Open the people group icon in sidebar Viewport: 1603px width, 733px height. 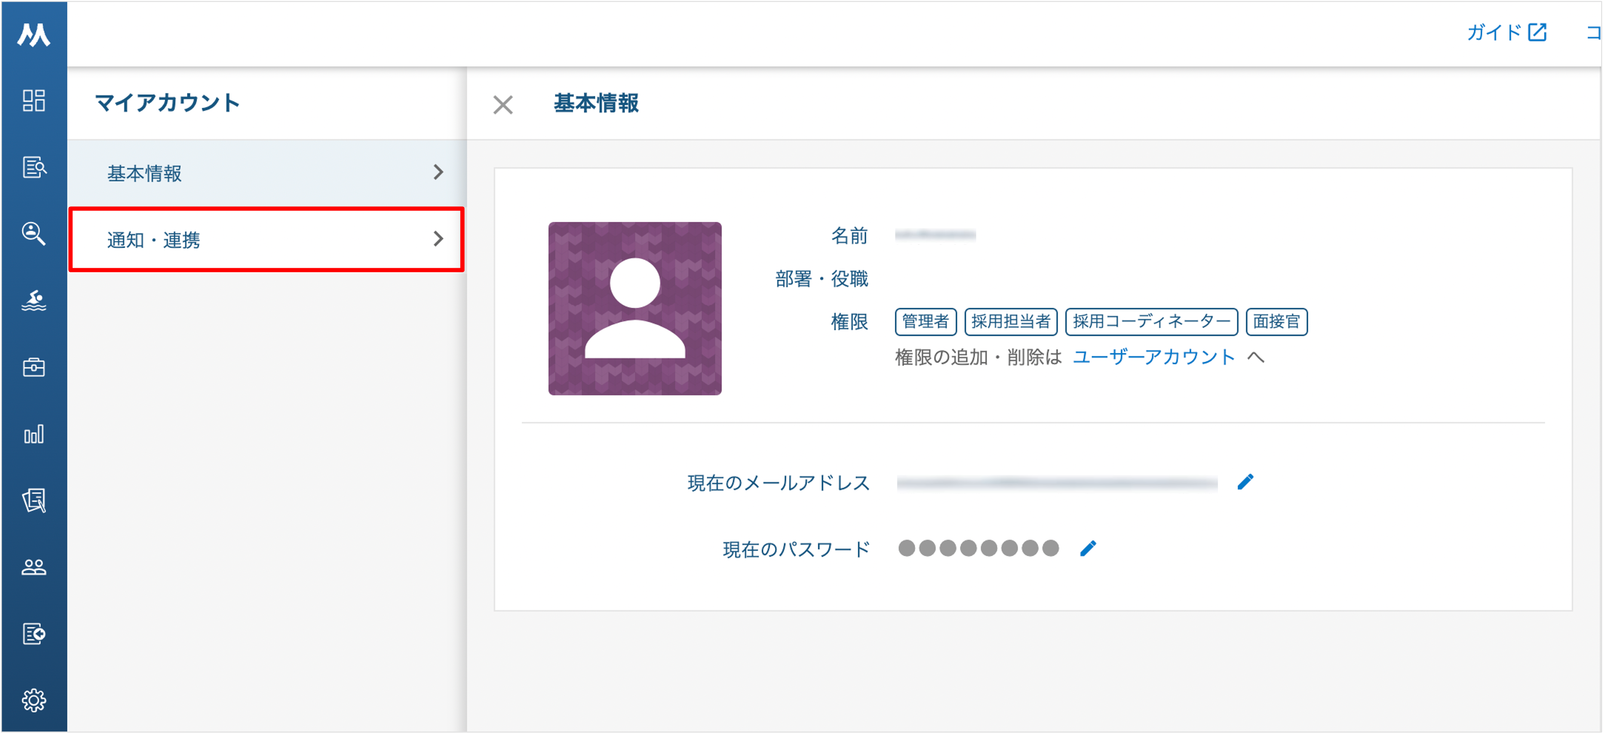34,567
